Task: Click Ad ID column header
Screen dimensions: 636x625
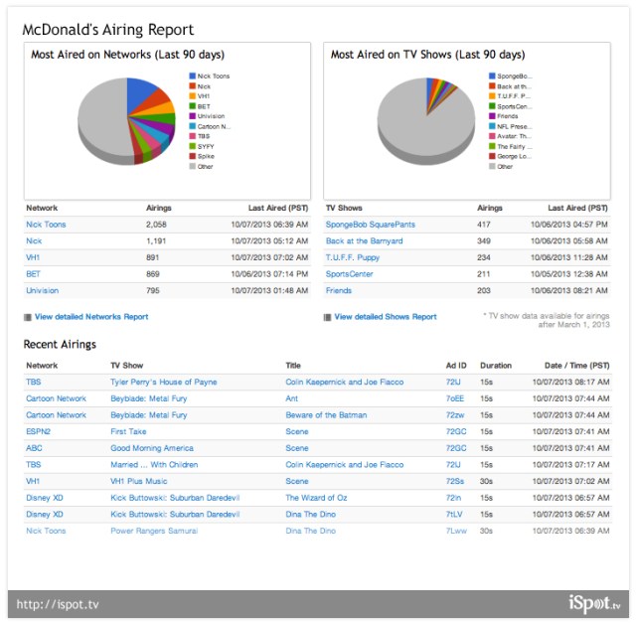Action: [x=456, y=366]
